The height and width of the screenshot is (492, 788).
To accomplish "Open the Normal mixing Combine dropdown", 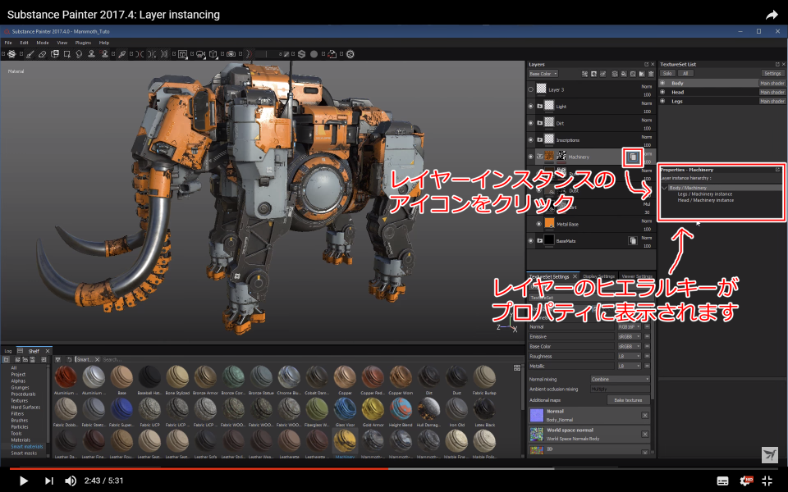I will (x=621, y=380).
